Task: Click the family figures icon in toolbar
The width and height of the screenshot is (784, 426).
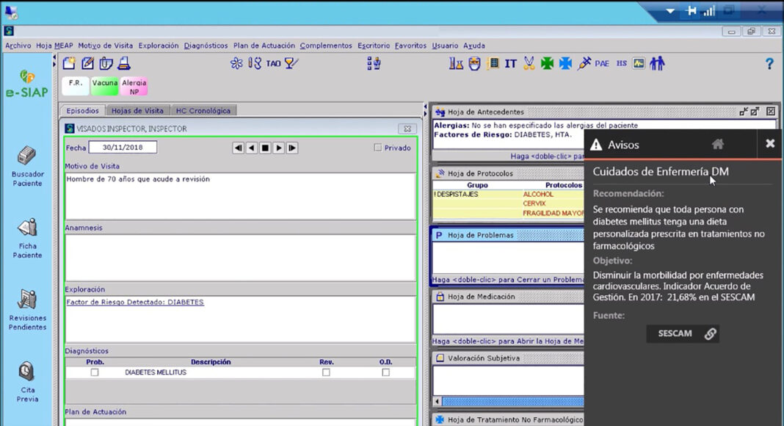Action: pyautogui.click(x=657, y=64)
